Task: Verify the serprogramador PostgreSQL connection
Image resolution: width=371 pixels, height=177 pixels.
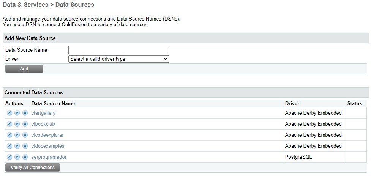Action: (x=17, y=157)
